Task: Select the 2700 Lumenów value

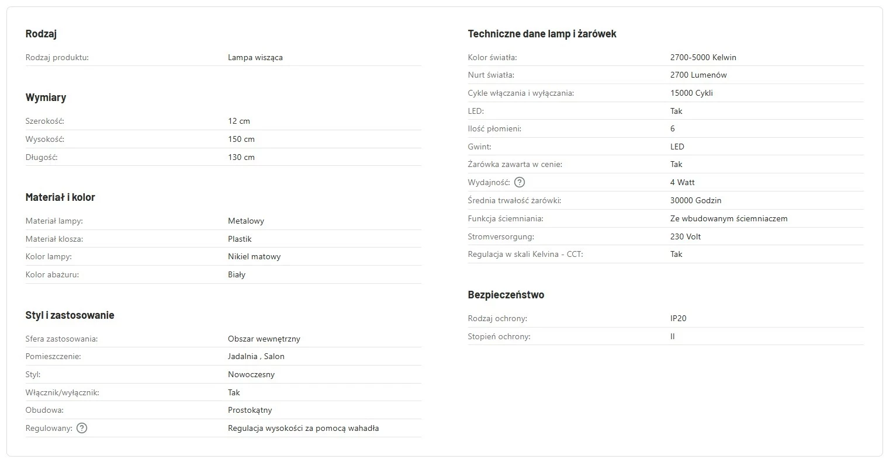Action: point(698,75)
